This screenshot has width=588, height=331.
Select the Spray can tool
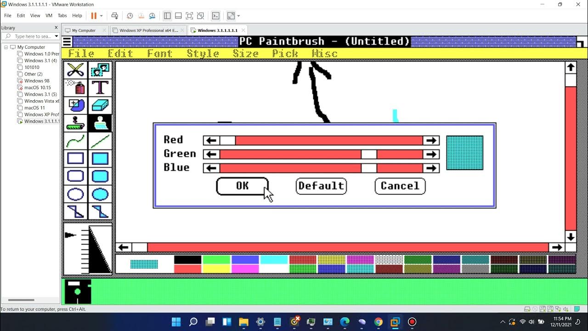click(75, 87)
